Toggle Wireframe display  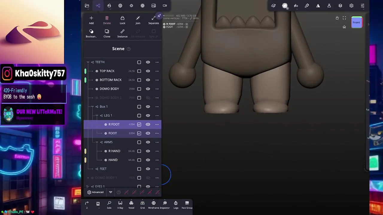click(x=153, y=205)
